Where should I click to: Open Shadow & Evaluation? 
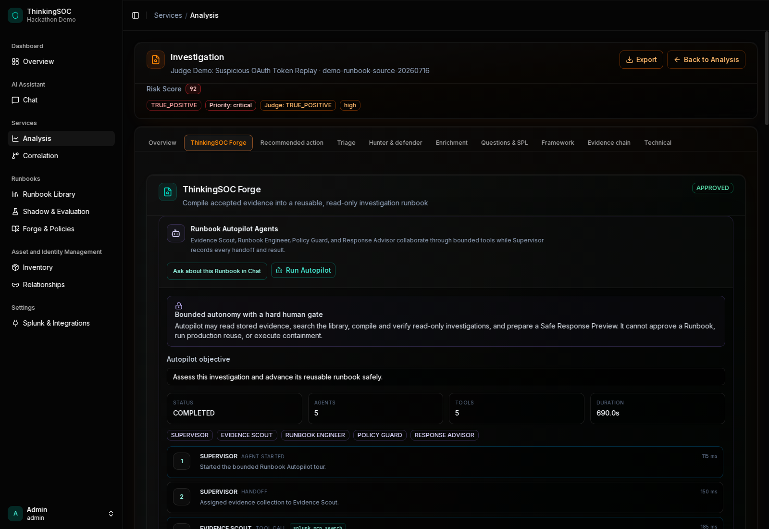coord(61,212)
